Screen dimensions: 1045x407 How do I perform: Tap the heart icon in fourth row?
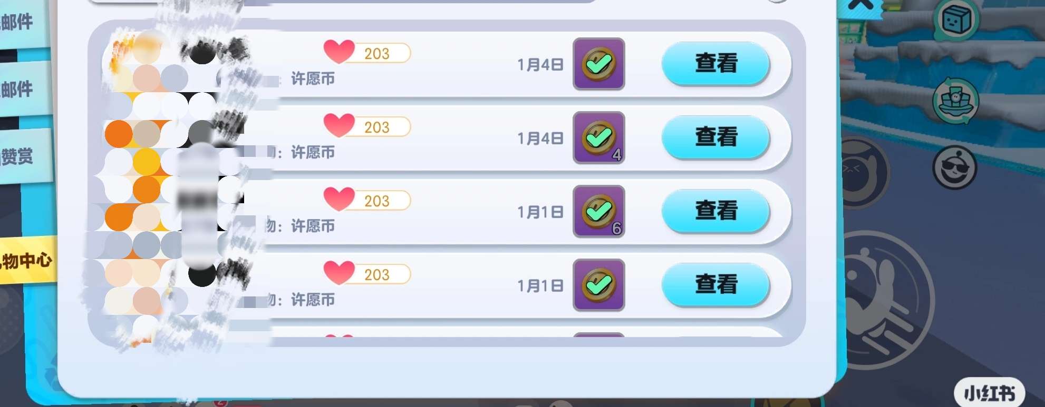tap(339, 273)
